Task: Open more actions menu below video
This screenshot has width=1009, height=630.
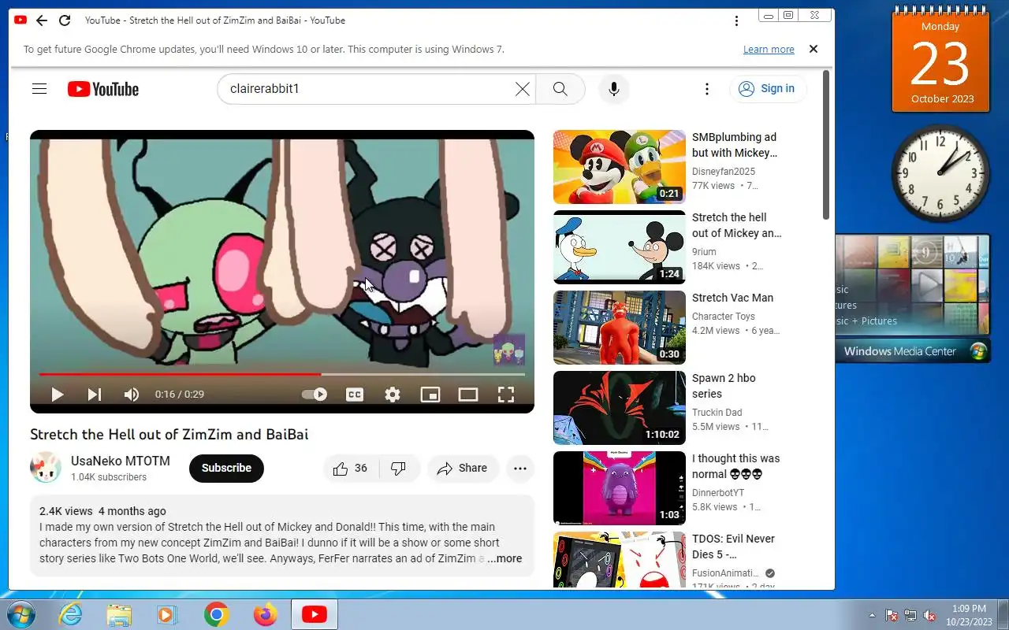Action: tap(520, 469)
